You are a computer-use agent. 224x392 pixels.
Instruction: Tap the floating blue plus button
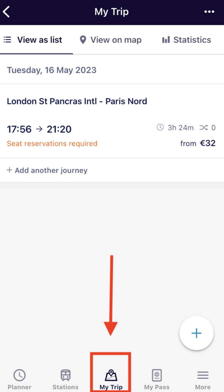click(196, 333)
